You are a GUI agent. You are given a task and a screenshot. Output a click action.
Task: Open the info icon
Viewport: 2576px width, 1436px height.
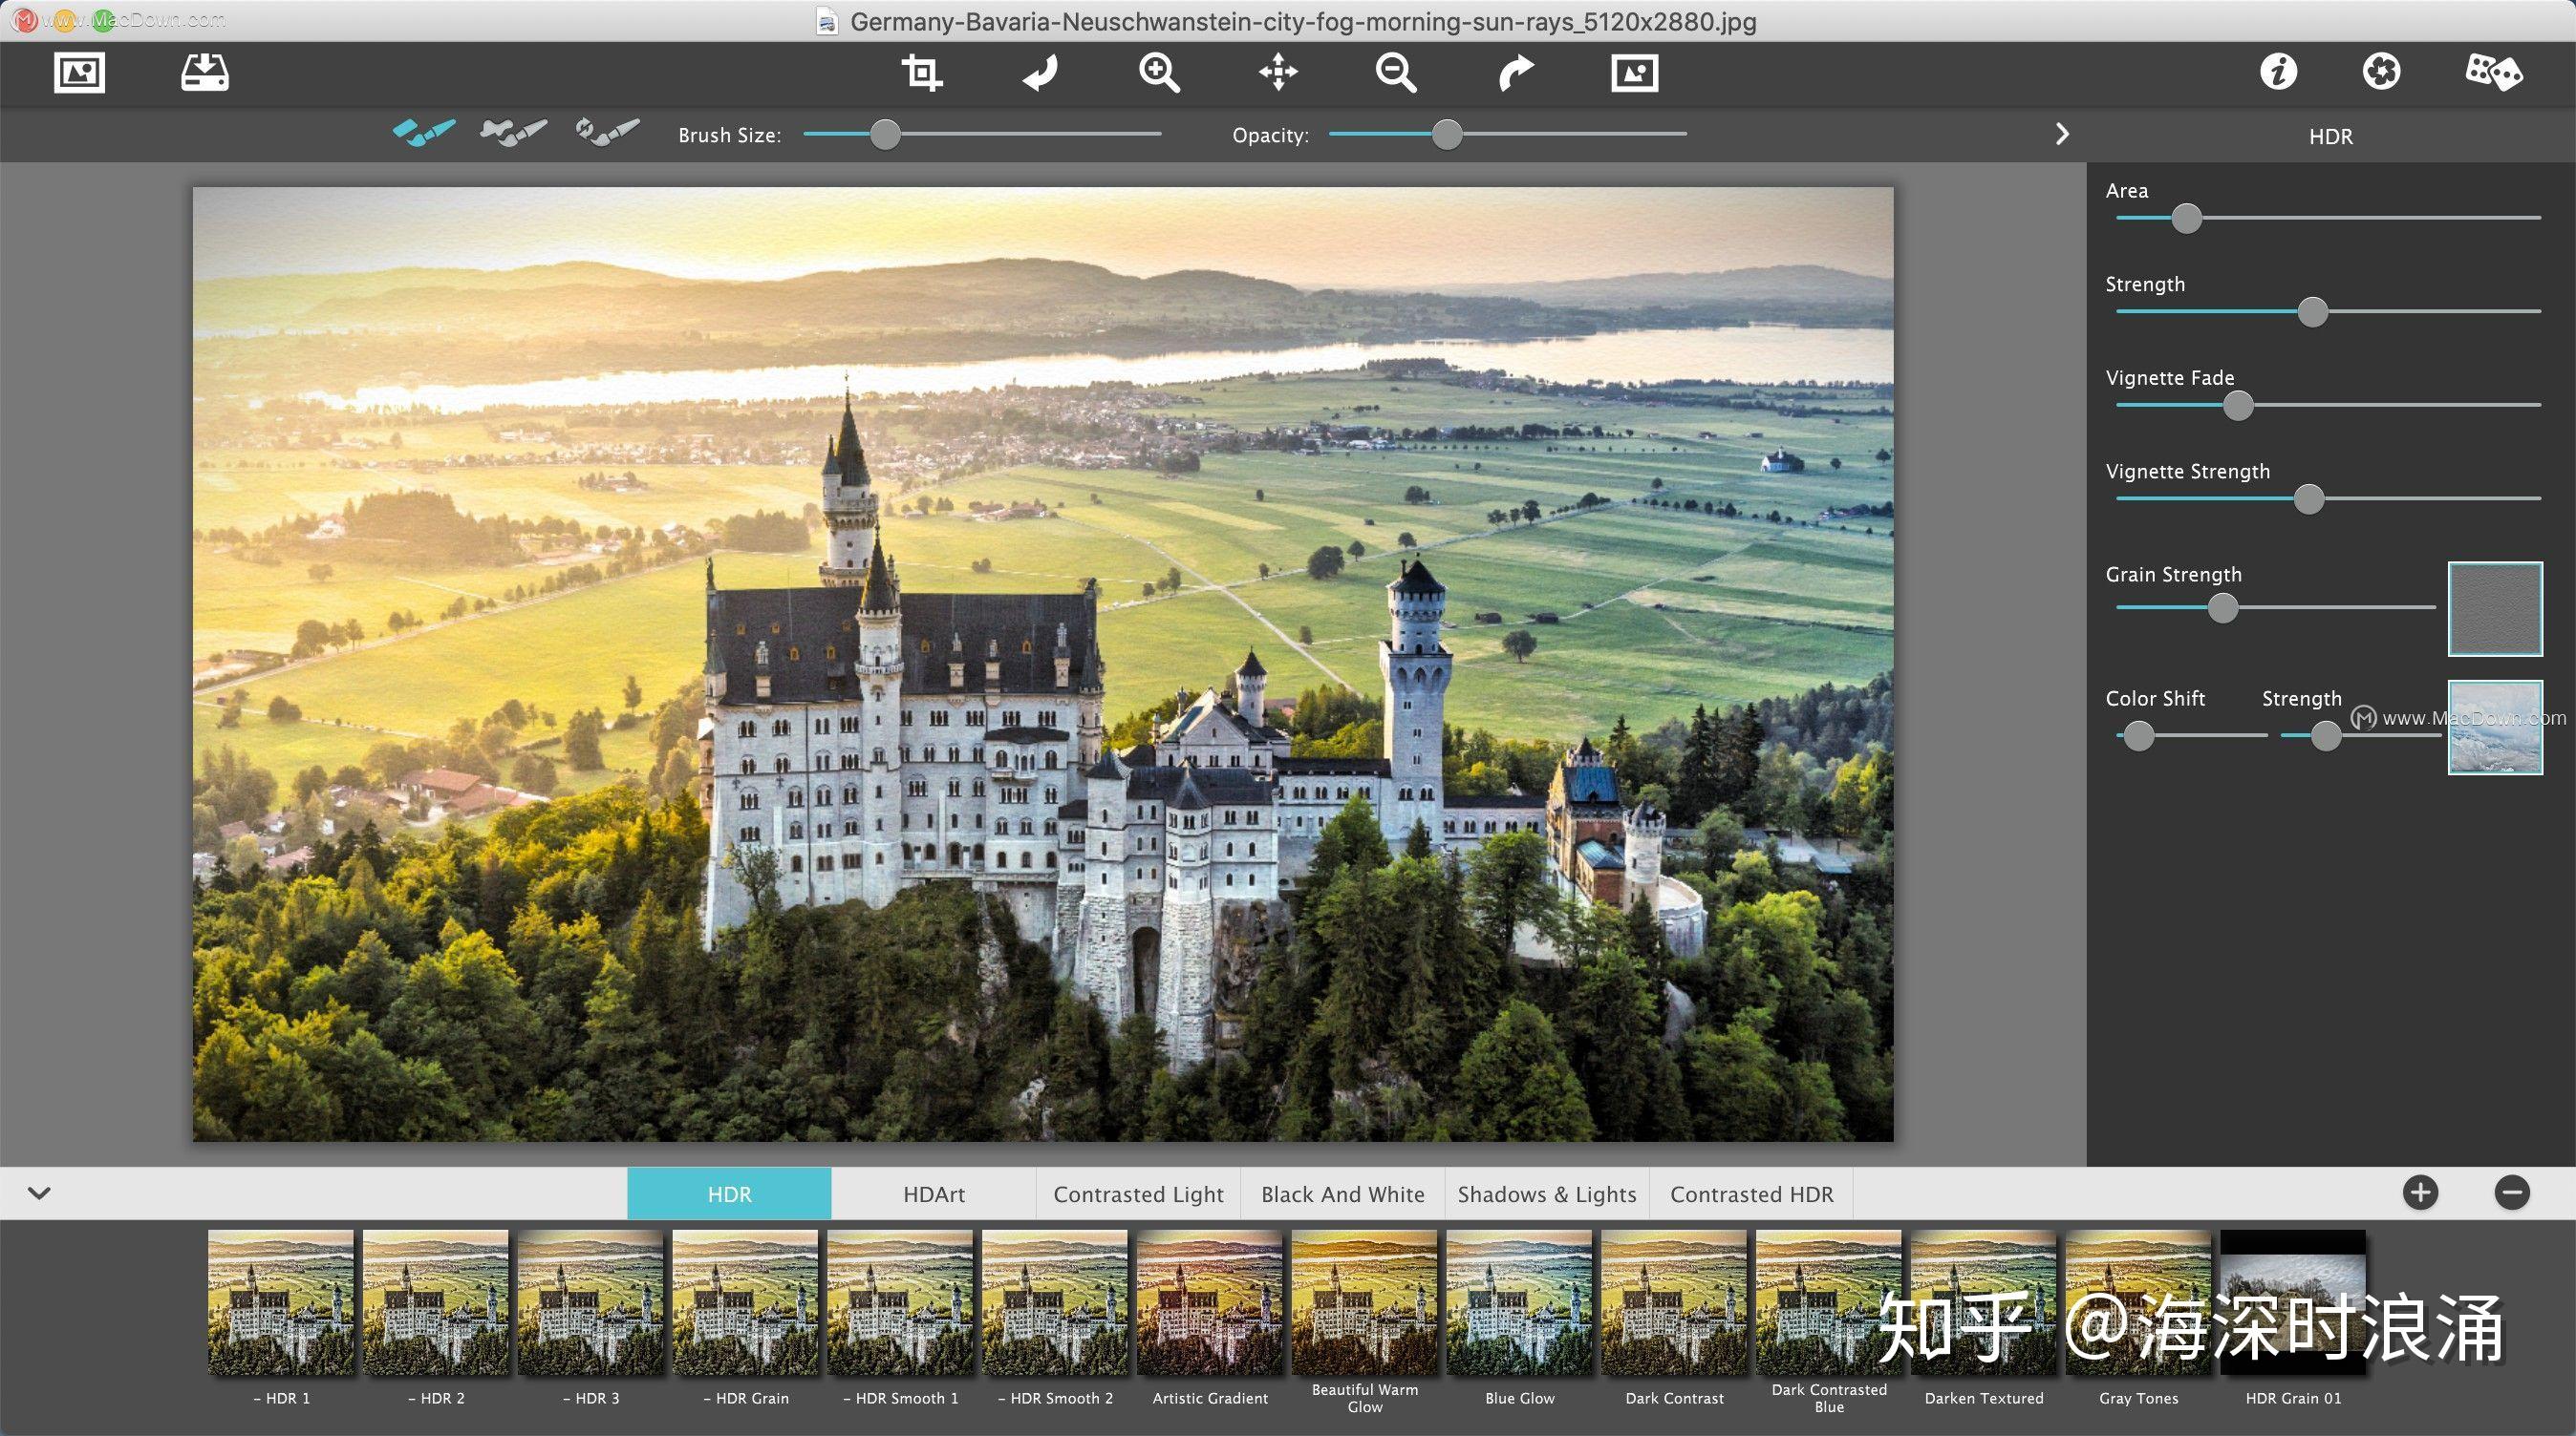click(x=2278, y=72)
